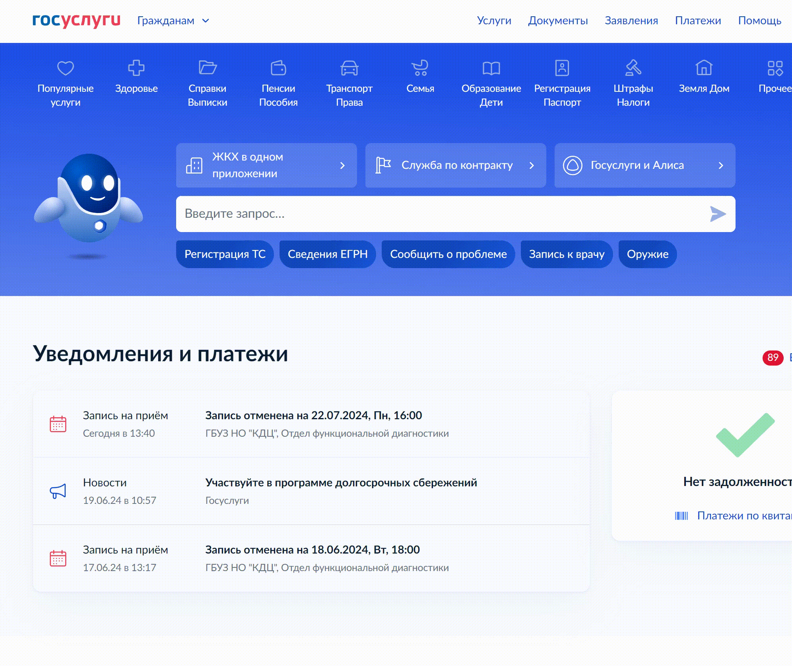Open the Госуслуги и Алиса banner

pos(644,165)
